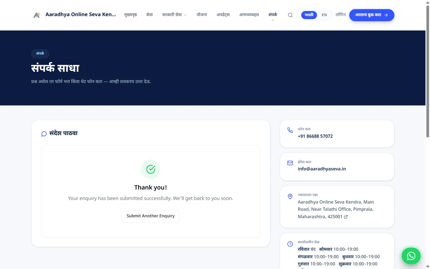Open the WhatsApp chat floating button
430x269 pixels.
tap(411, 256)
